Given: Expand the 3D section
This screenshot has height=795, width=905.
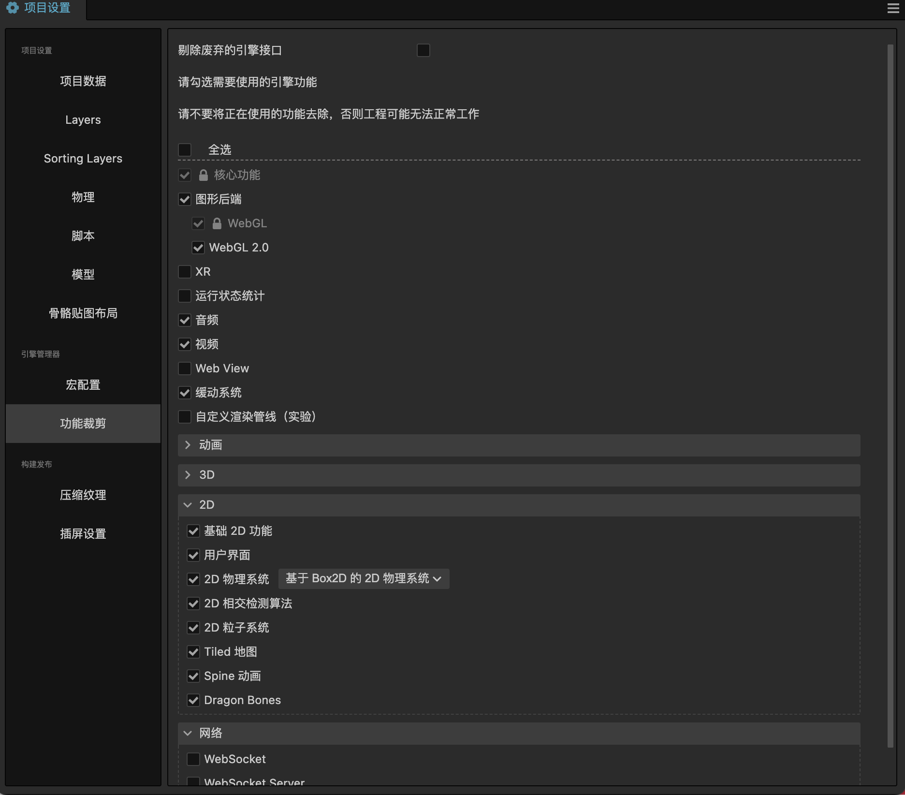Looking at the screenshot, I should (x=188, y=474).
